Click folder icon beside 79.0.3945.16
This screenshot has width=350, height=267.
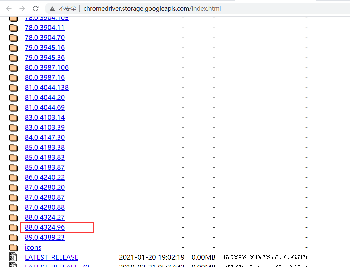13,48
